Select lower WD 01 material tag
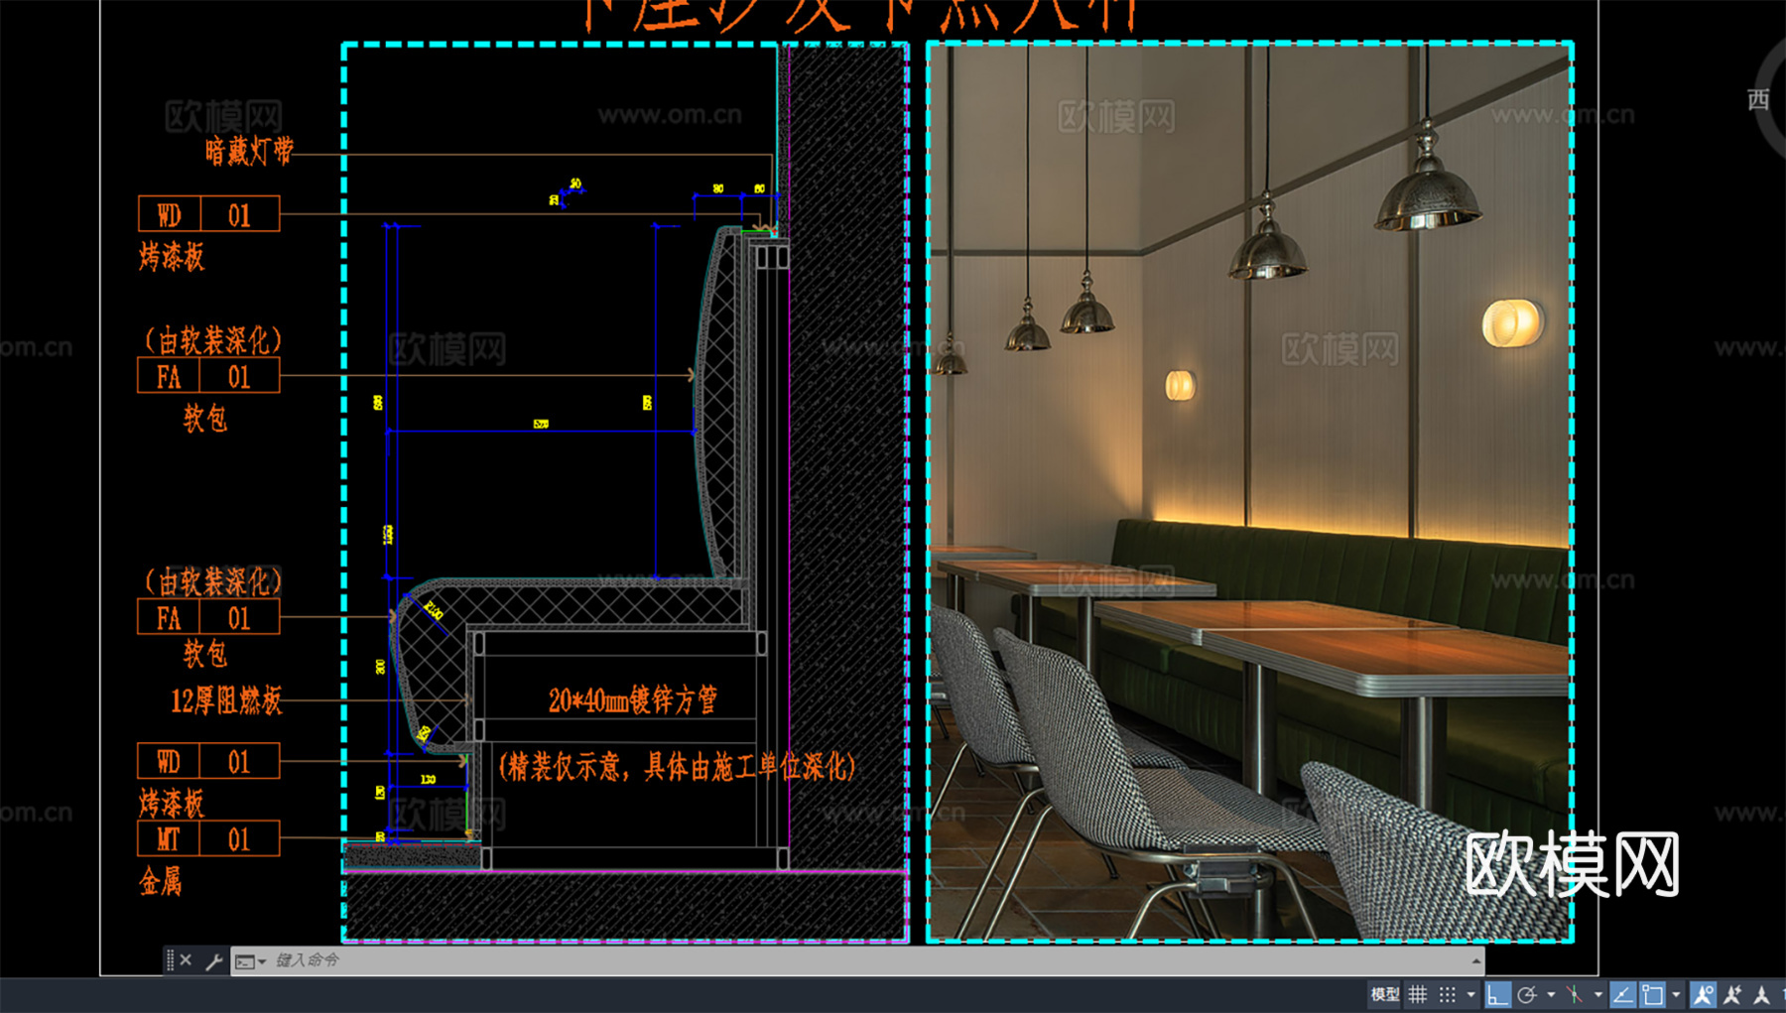This screenshot has width=1786, height=1013. click(x=208, y=761)
